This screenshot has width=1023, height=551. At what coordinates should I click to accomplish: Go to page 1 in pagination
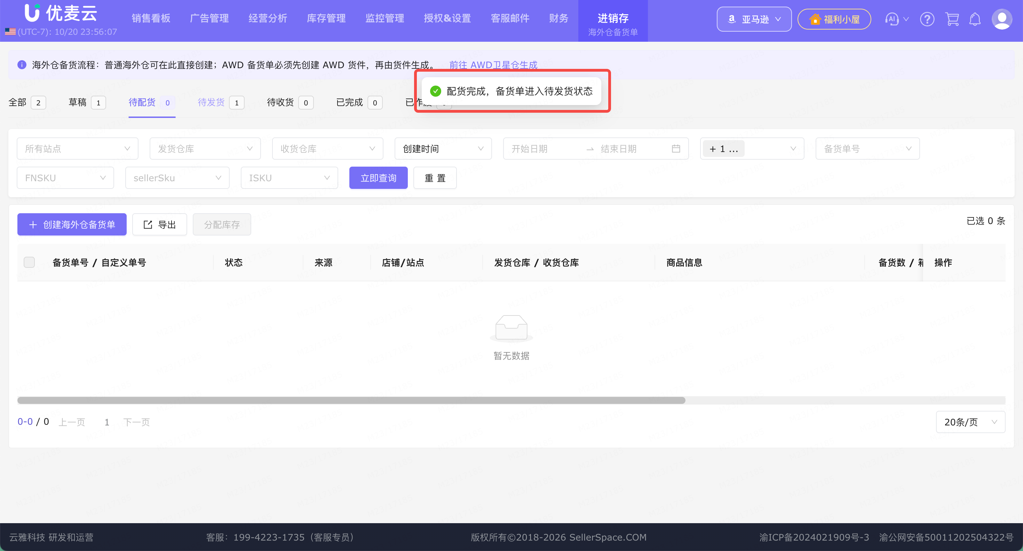[107, 422]
